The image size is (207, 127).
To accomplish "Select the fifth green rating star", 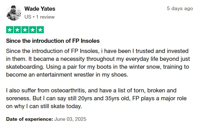I will pos(40,30).
